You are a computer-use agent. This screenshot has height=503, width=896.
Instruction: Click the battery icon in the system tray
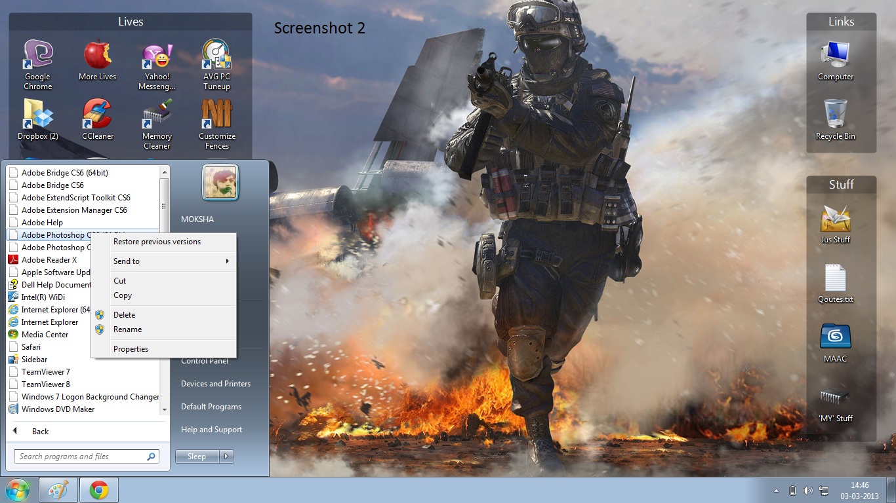pos(792,491)
